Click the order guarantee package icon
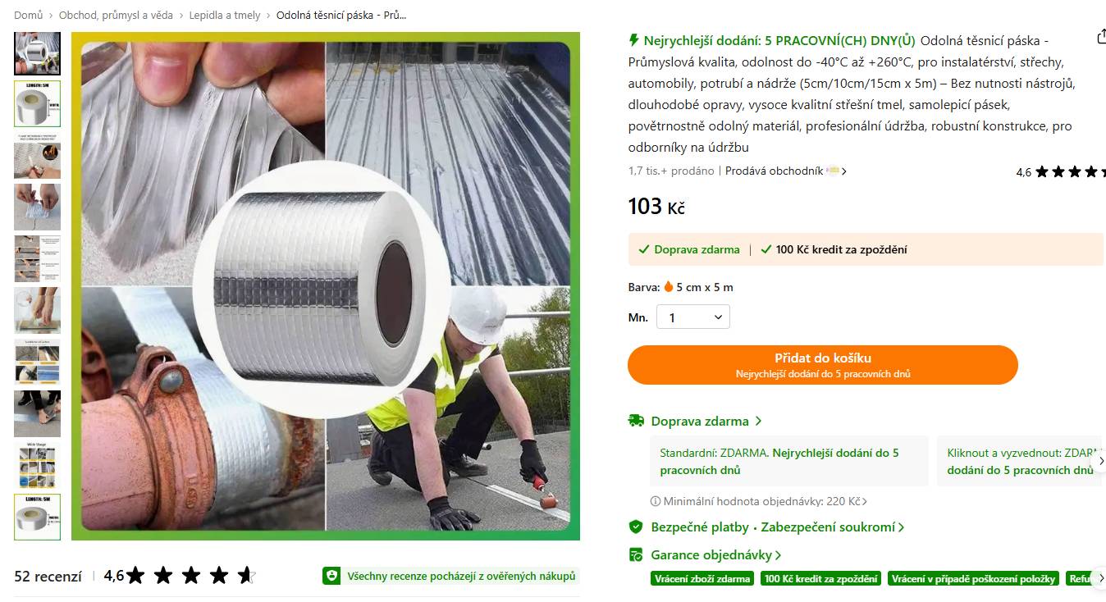 pyautogui.click(x=636, y=554)
